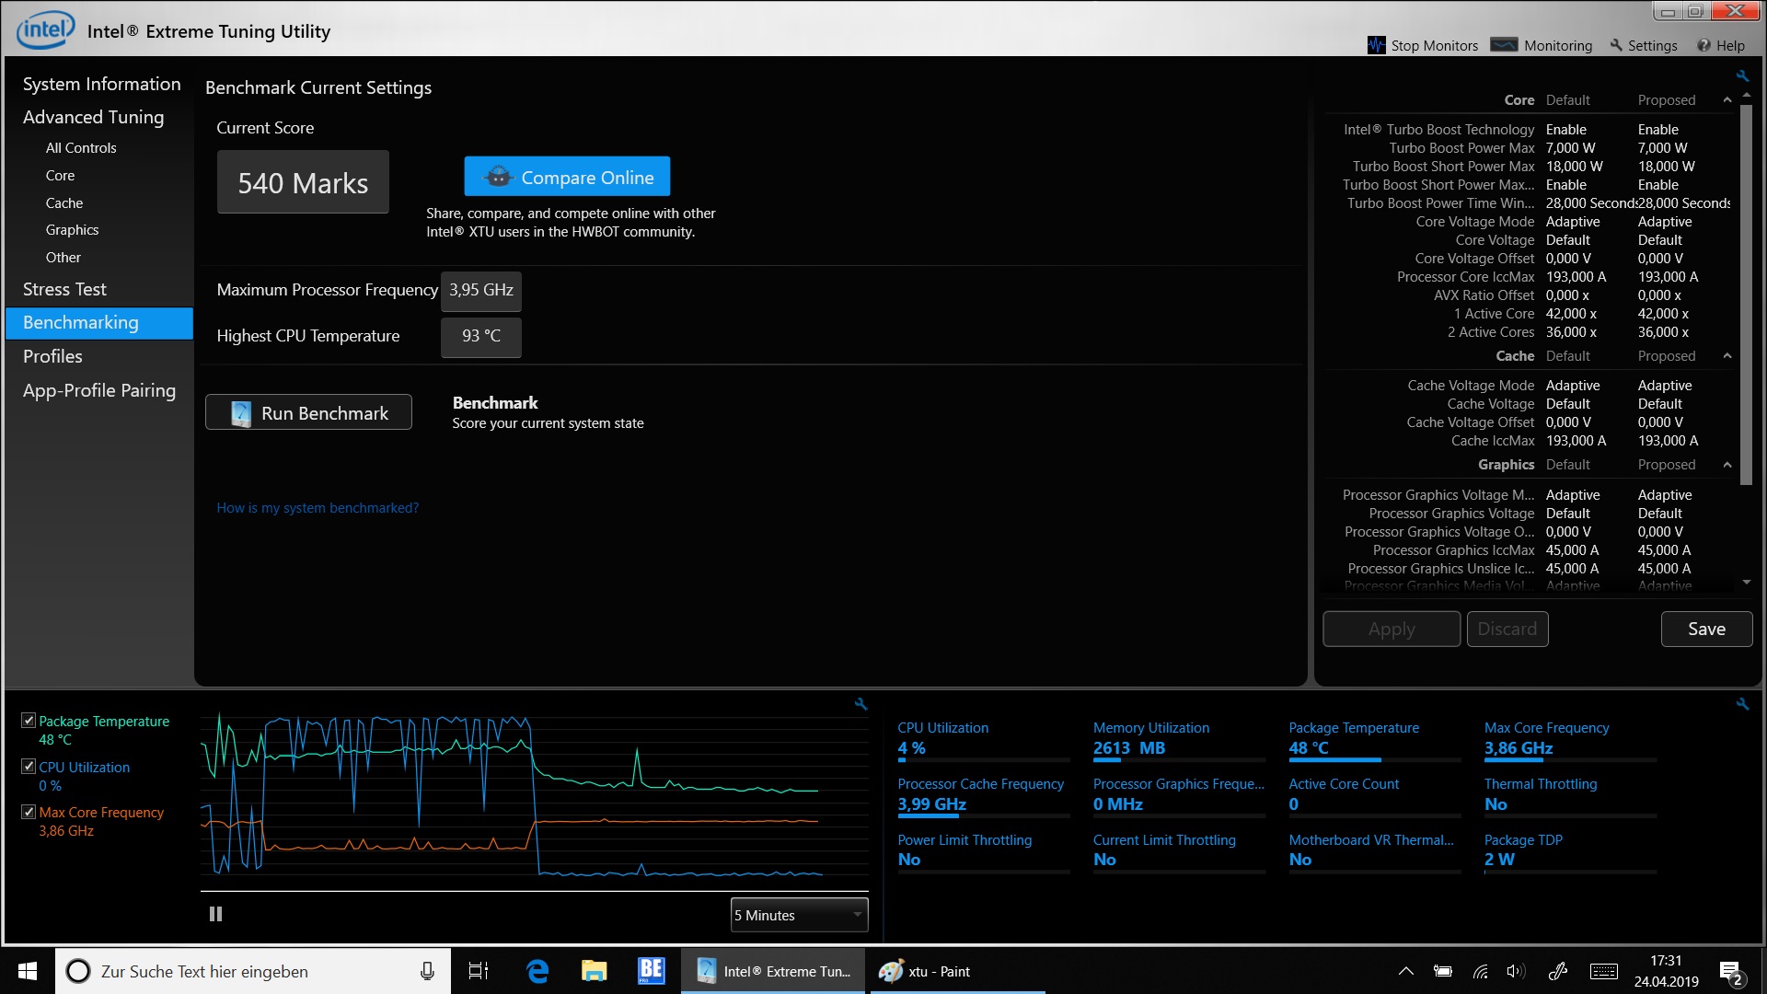Click the Settings gear icon

tap(1616, 45)
